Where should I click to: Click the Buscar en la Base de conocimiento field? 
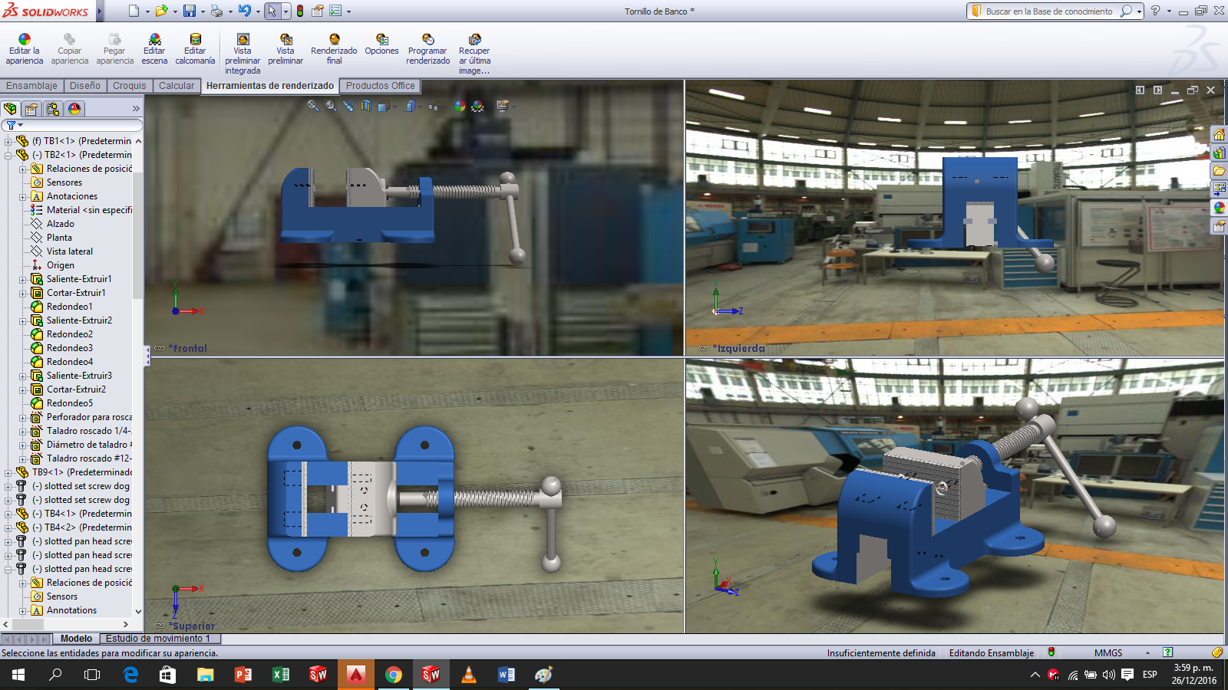point(1048,11)
